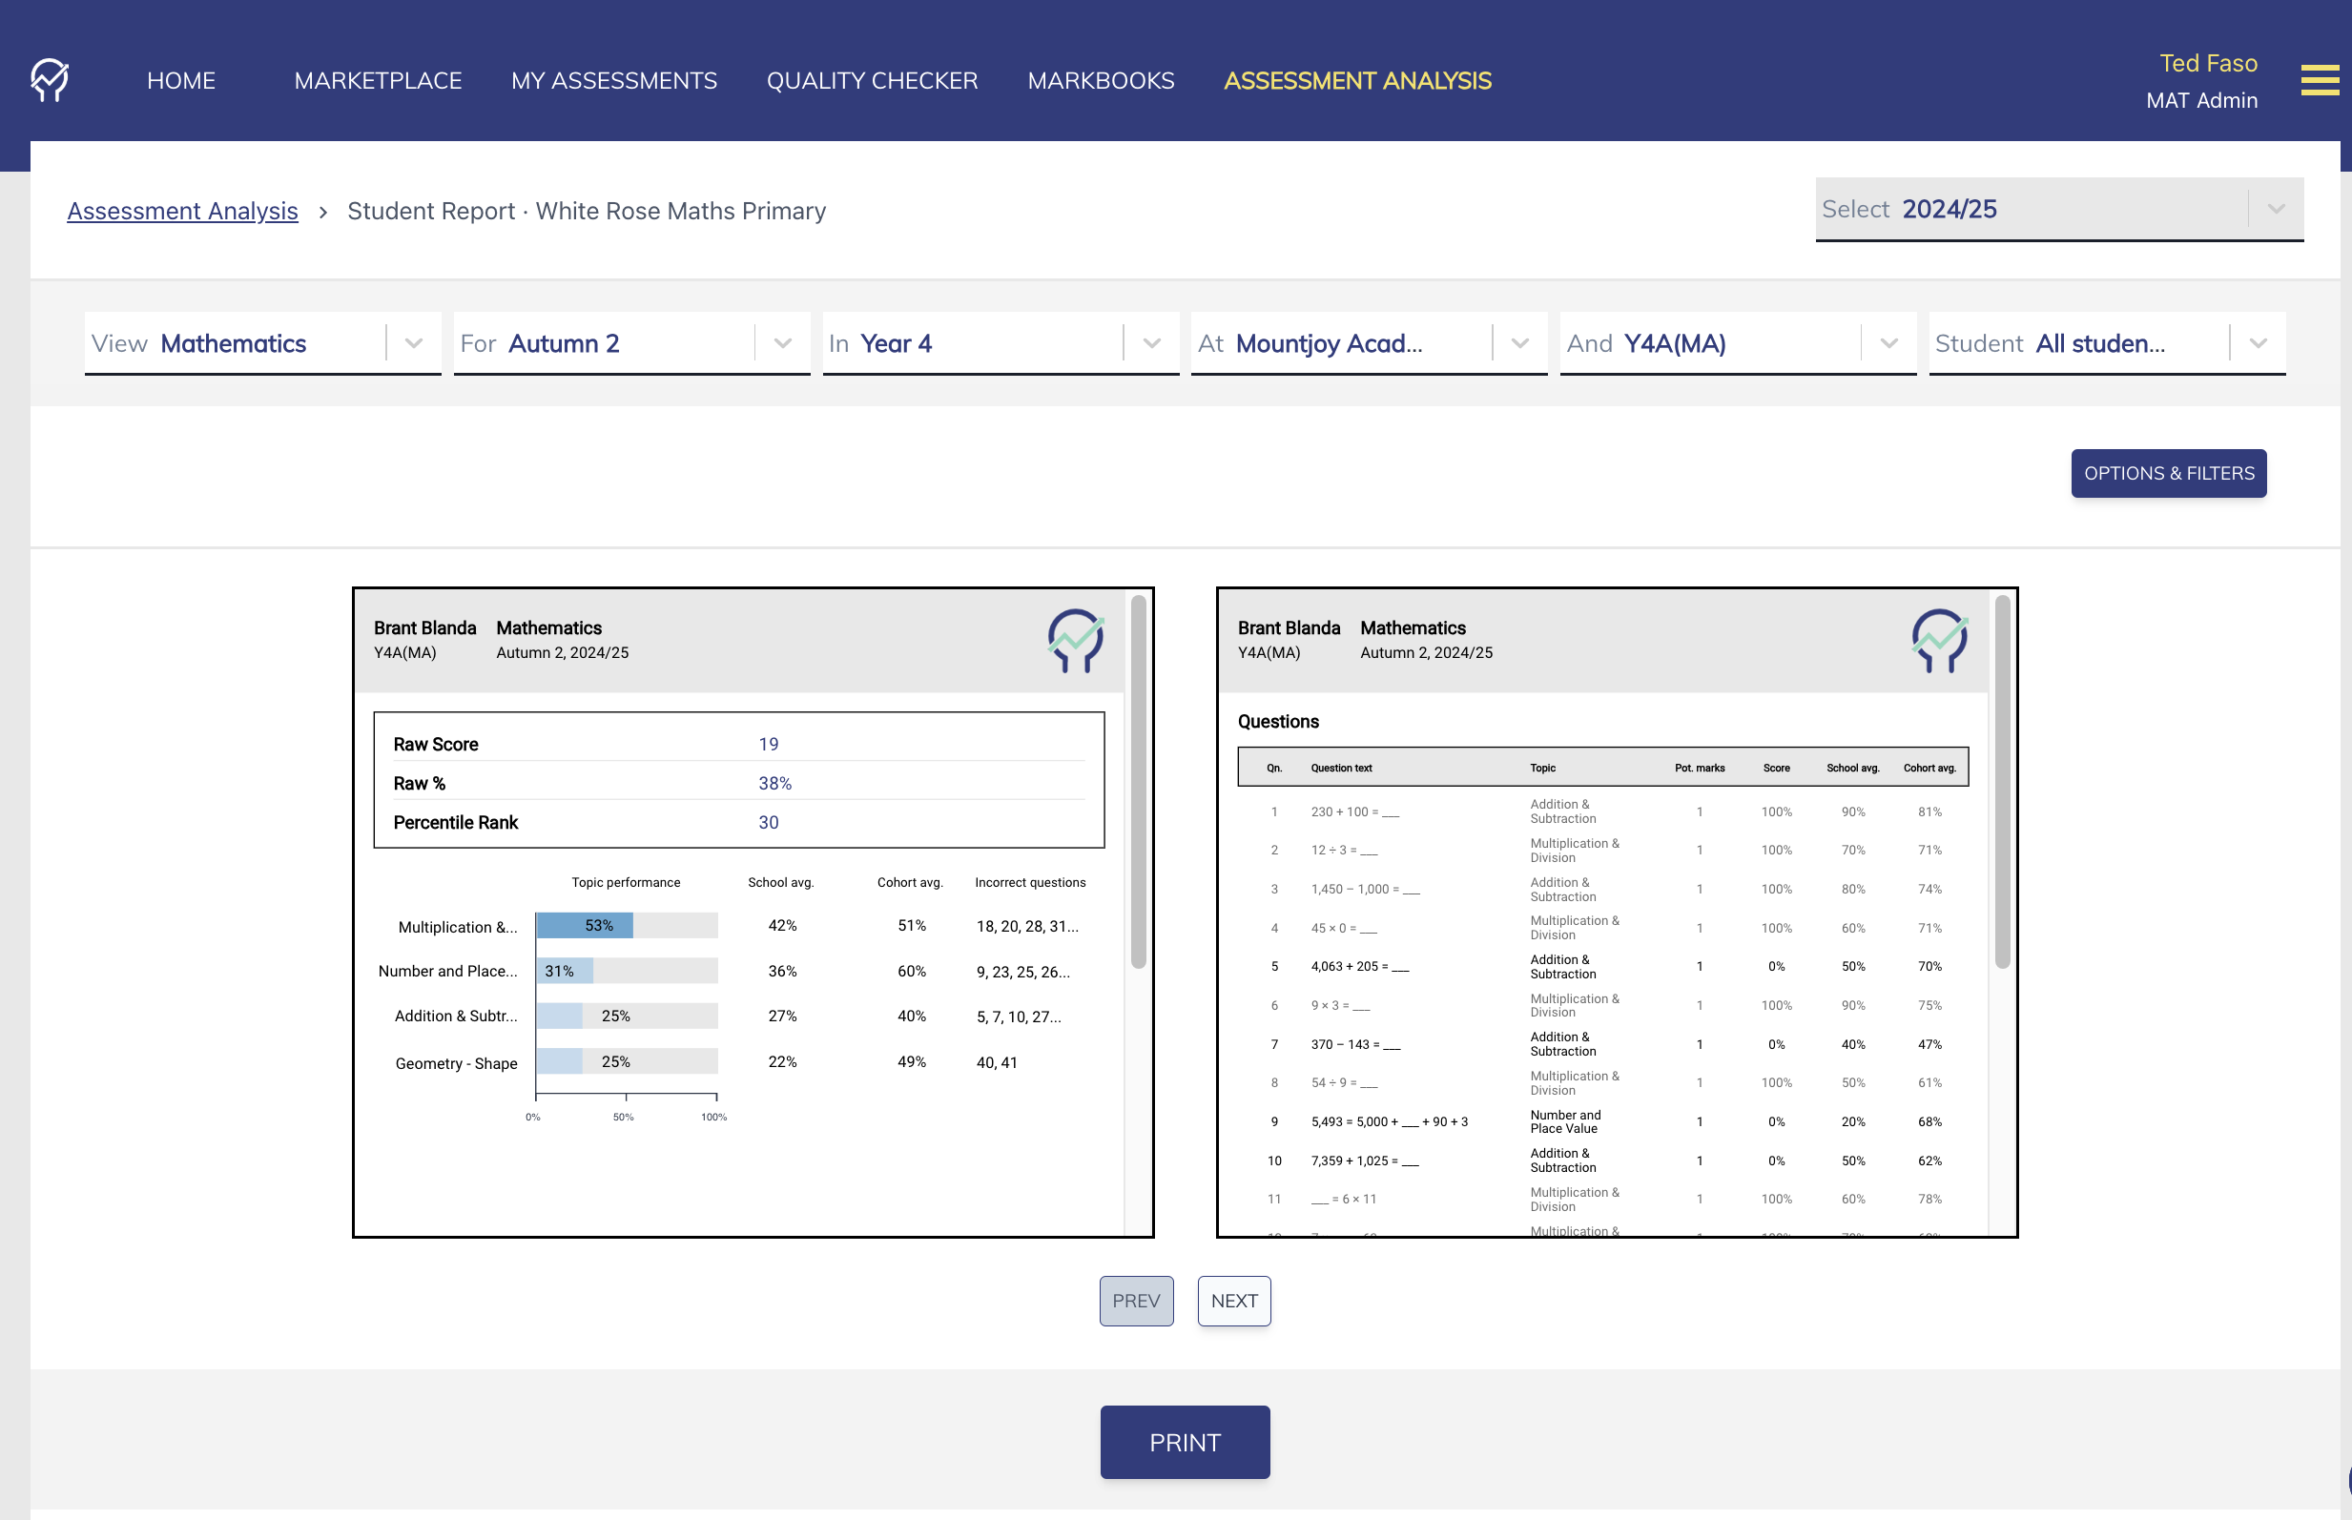Viewport: 2352px width, 1520px height.
Task: Click the OPTIONS & FILTERS button
Action: coord(2169,474)
